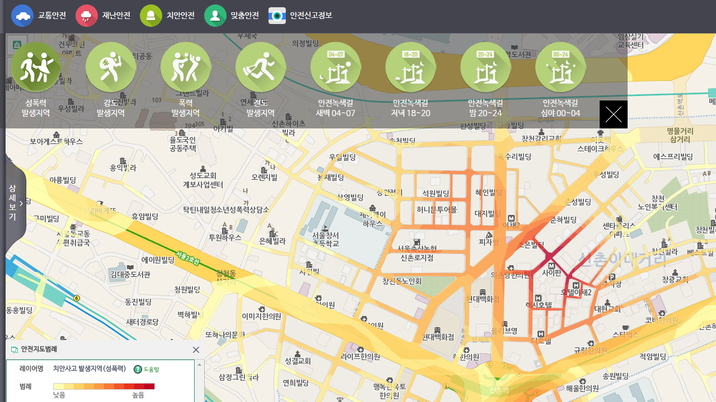Show 안전녹색길 새벽 04~07 layer

[336, 68]
